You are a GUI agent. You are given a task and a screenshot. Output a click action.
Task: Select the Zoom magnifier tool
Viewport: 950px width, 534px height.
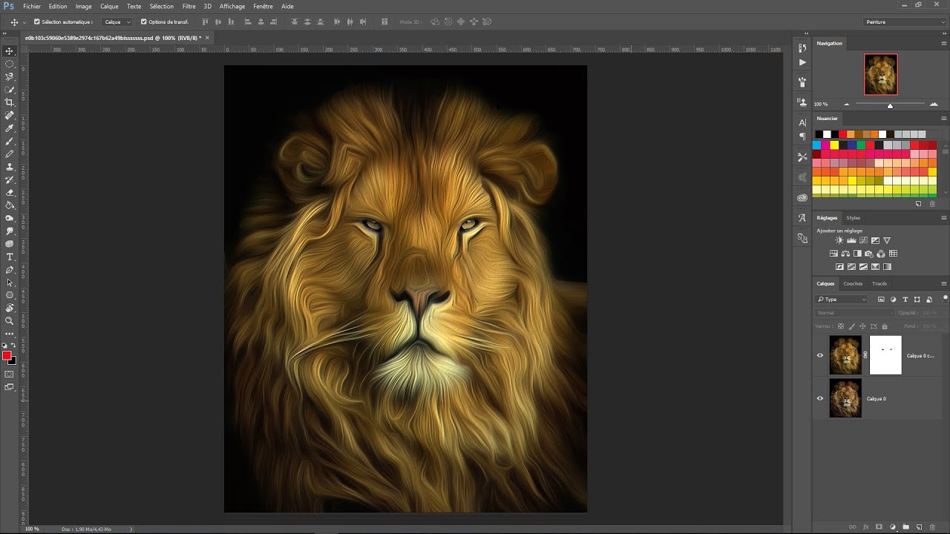[x=10, y=321]
